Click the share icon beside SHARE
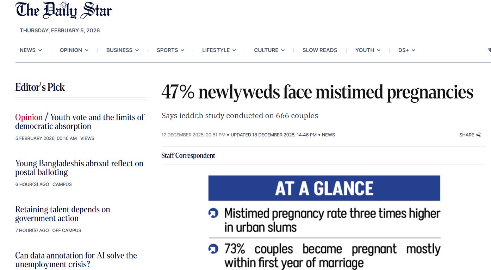Image resolution: width=491 pixels, height=270 pixels. (478, 135)
